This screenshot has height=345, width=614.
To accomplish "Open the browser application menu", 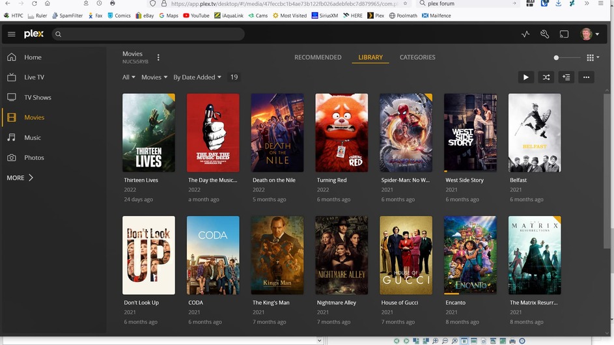I will [601, 3].
